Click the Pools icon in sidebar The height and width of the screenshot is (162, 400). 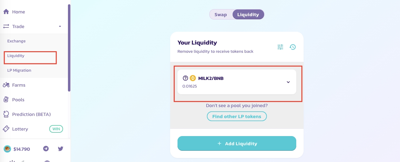coord(6,100)
